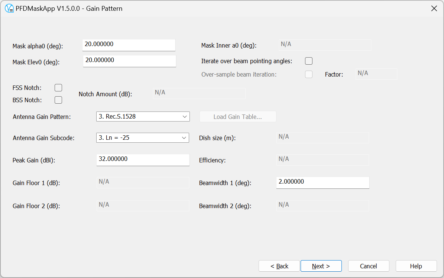Click the Notch Amount field
Viewport: 444px width, 278px height.
click(199, 93)
